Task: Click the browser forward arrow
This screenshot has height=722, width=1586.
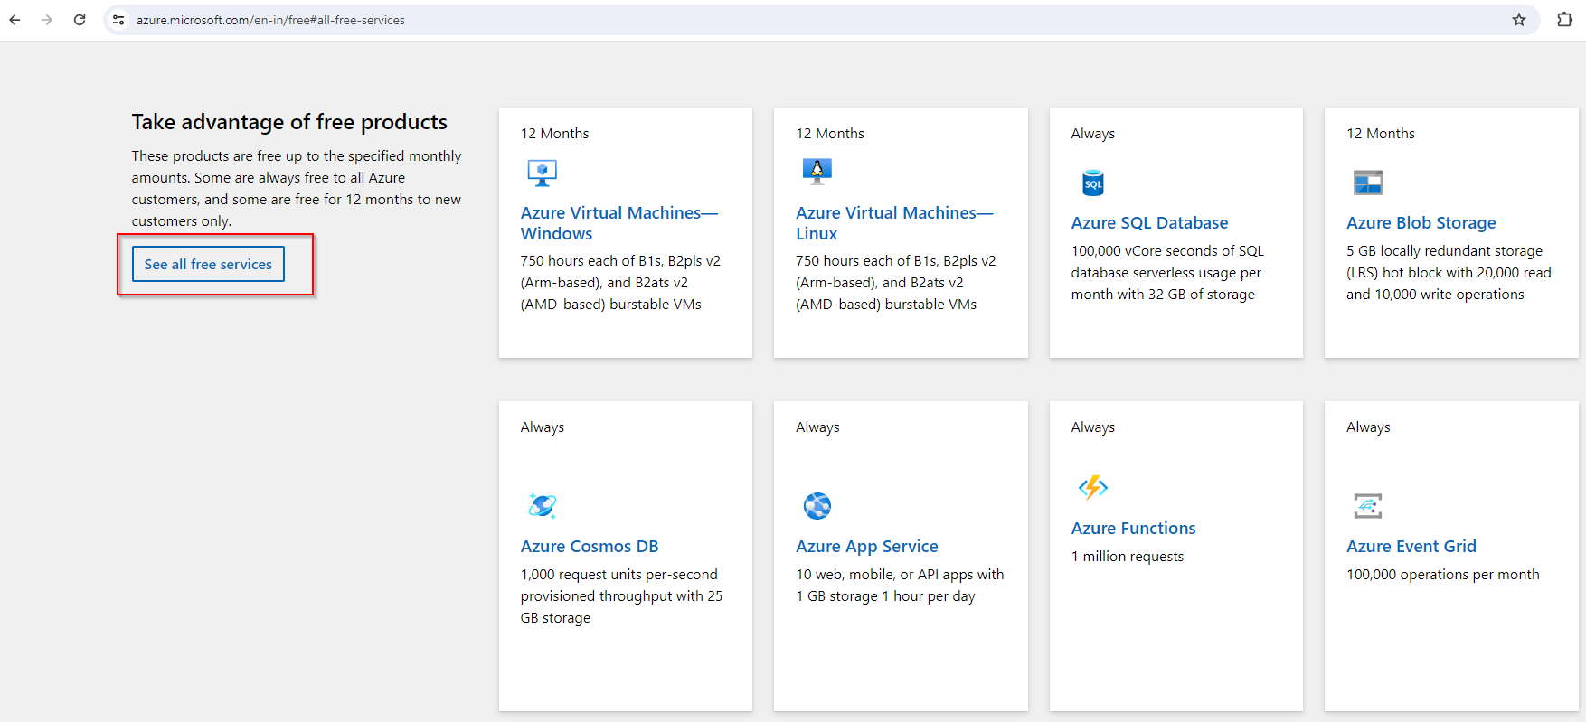Action: (x=47, y=20)
